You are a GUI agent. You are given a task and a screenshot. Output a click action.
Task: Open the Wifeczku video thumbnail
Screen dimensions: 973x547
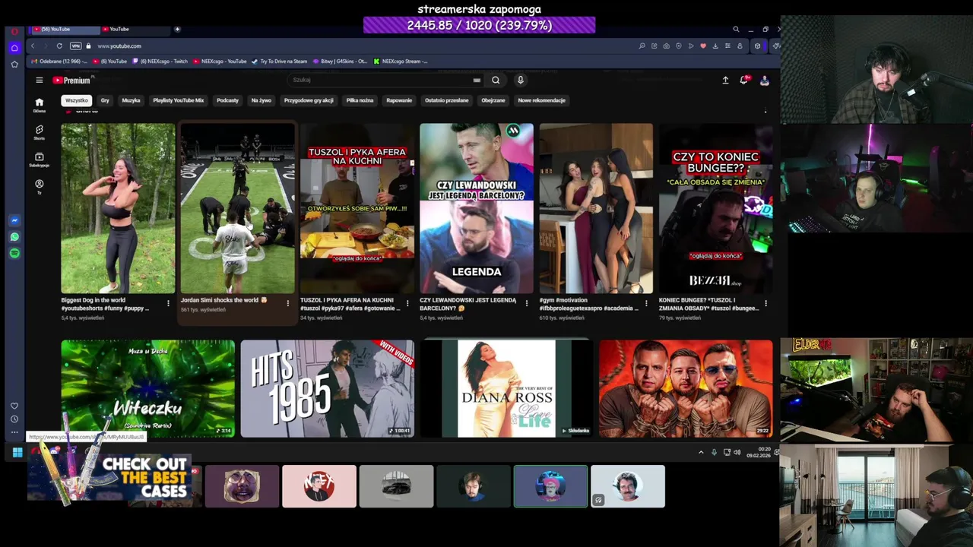147,388
